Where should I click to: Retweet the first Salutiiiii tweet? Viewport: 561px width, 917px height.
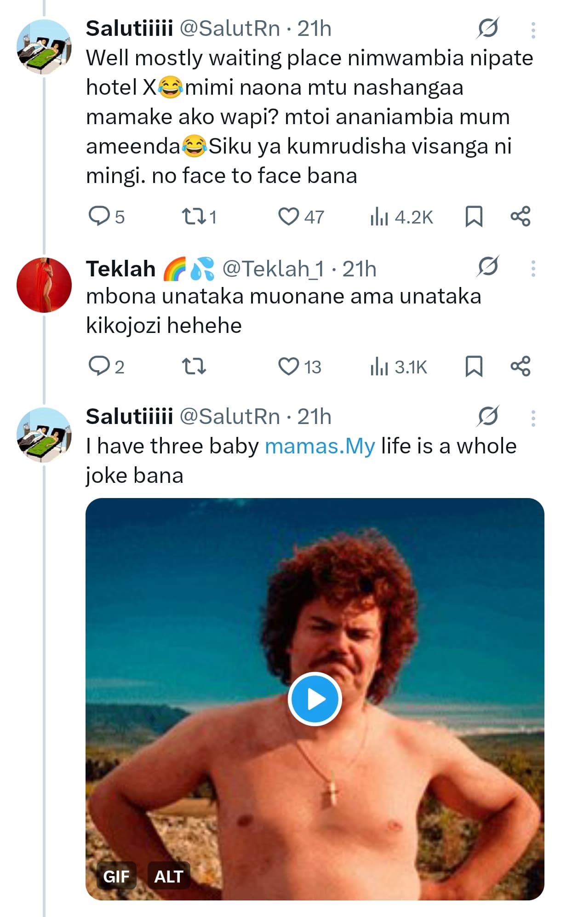[x=194, y=216]
